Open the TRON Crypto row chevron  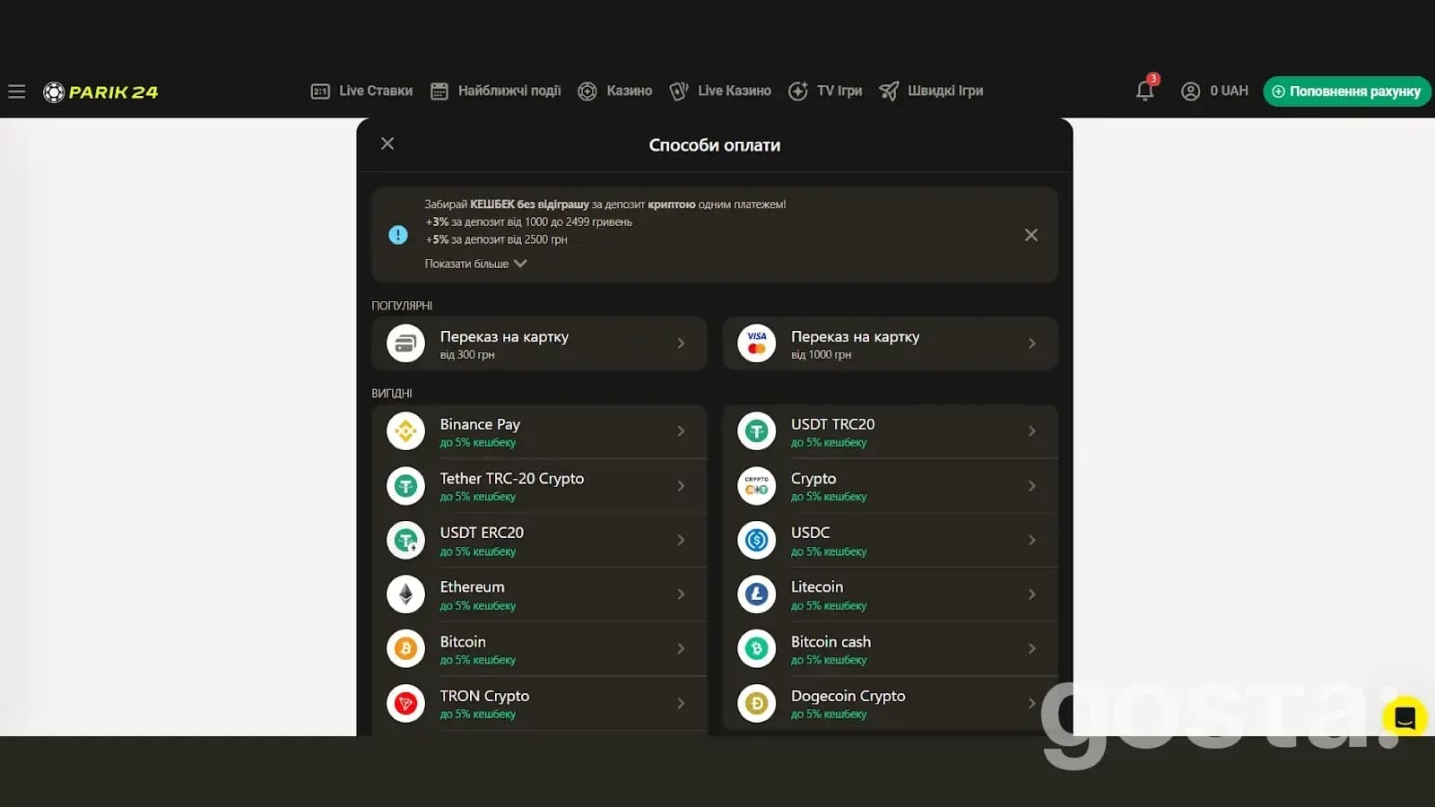click(x=681, y=704)
